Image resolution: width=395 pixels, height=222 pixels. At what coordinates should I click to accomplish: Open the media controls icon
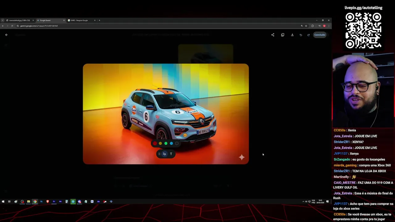pos(319,26)
